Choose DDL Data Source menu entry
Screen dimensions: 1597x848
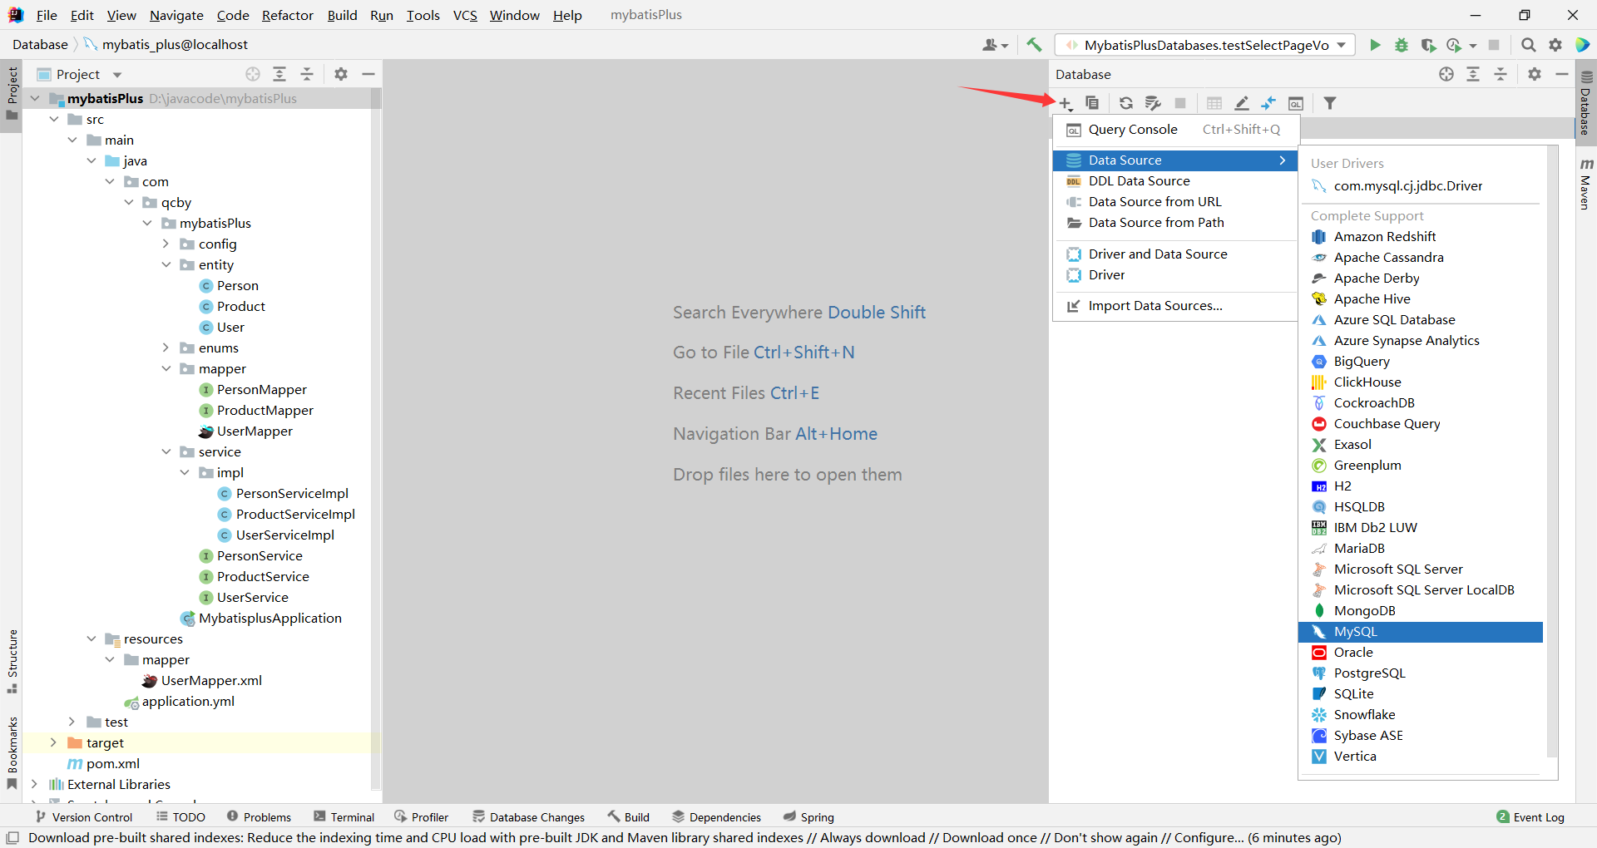point(1174,180)
